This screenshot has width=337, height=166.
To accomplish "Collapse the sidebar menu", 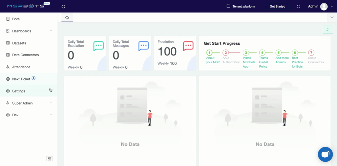I will (49, 159).
